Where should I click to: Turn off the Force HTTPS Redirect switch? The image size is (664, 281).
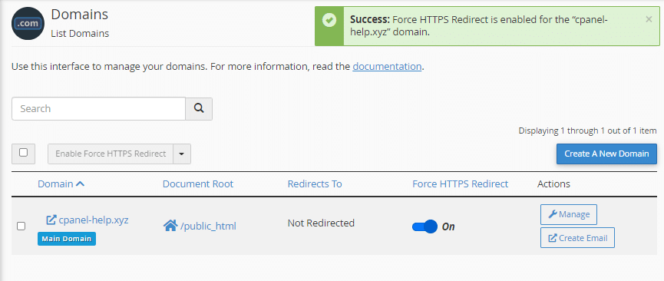(x=424, y=226)
